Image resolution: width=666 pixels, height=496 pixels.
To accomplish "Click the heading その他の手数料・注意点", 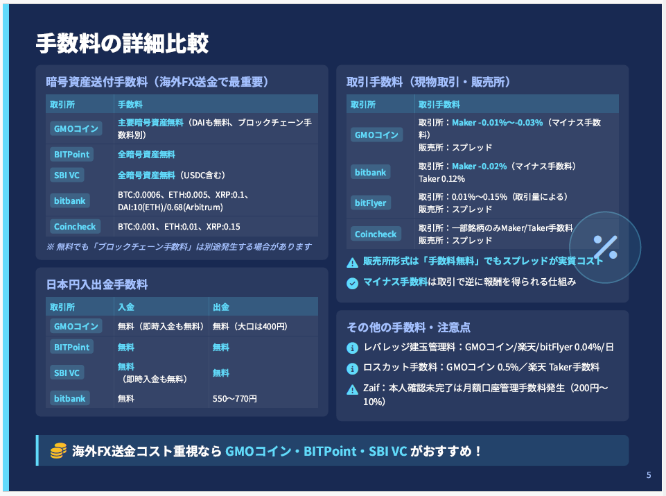I will [409, 327].
